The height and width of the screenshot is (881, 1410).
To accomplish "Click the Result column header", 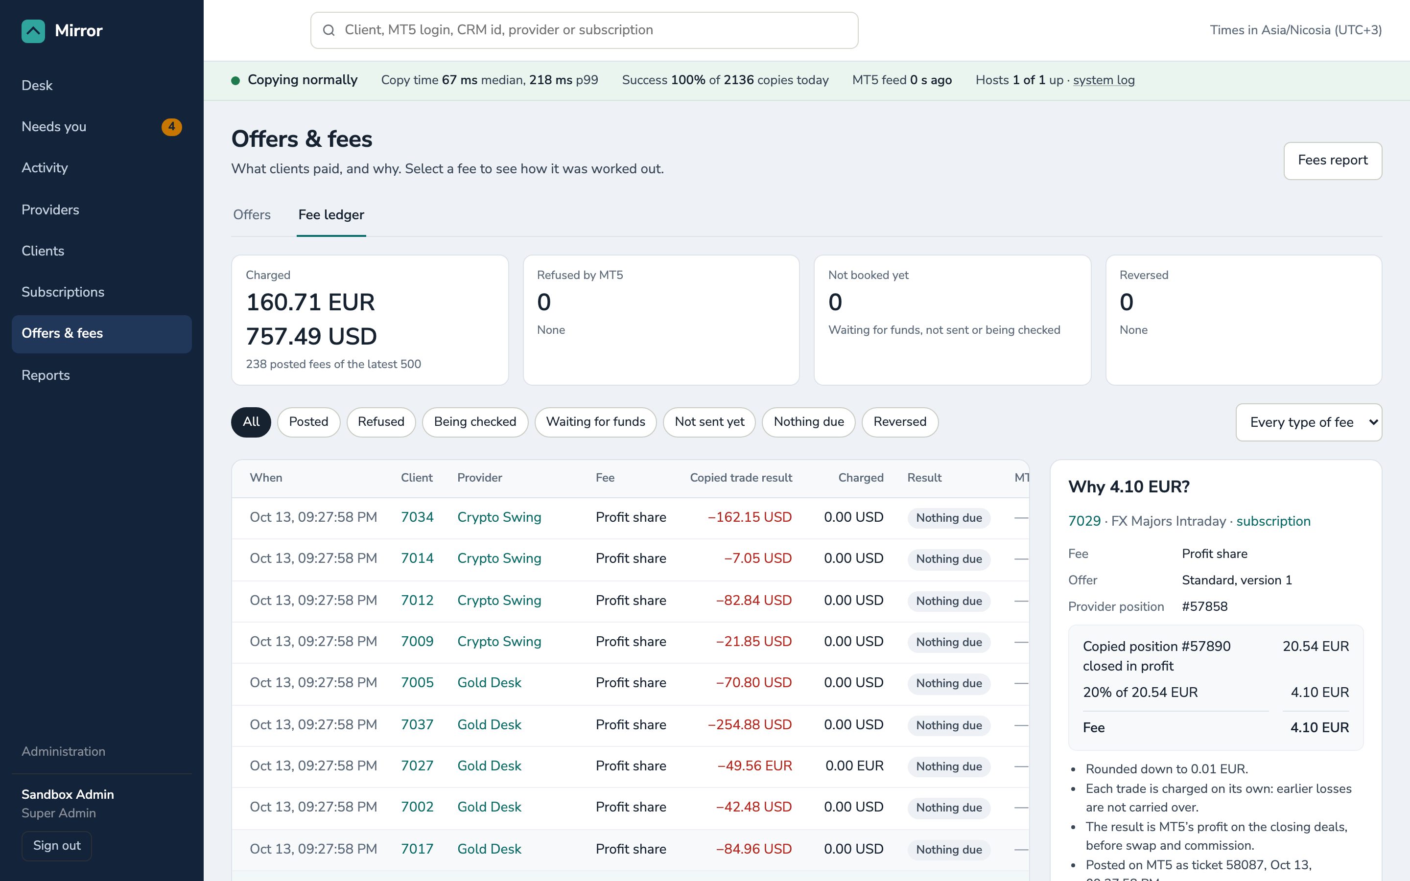I will (924, 478).
